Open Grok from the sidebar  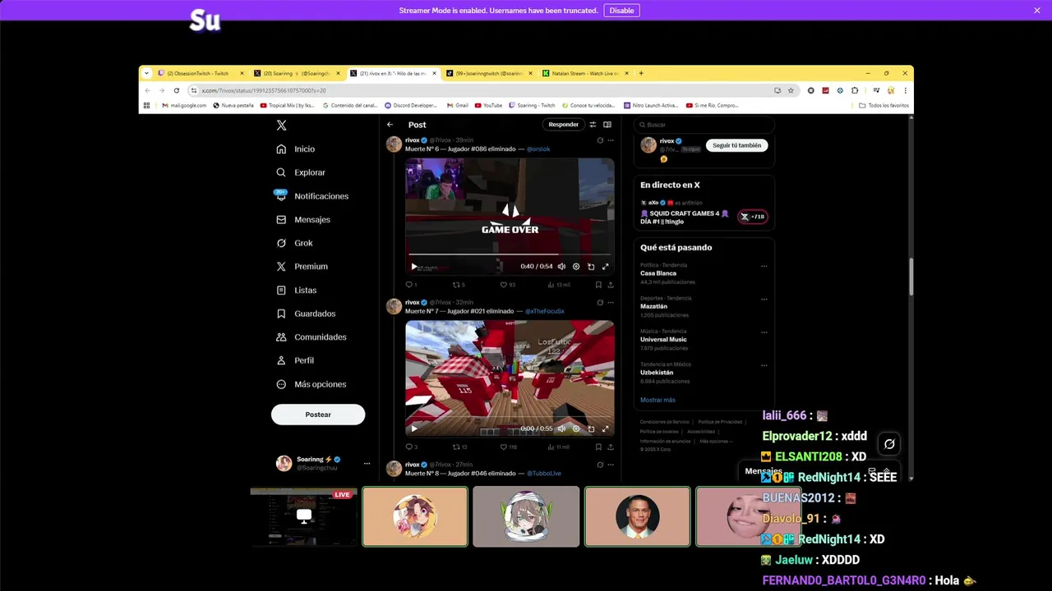pos(294,243)
